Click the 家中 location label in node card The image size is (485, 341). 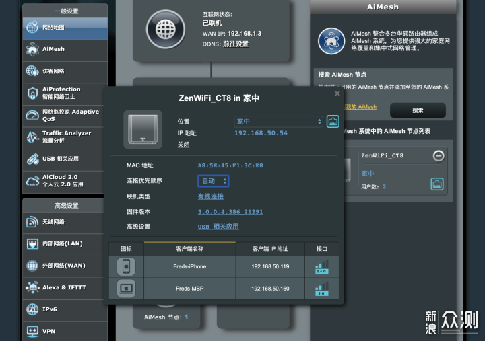368,174
